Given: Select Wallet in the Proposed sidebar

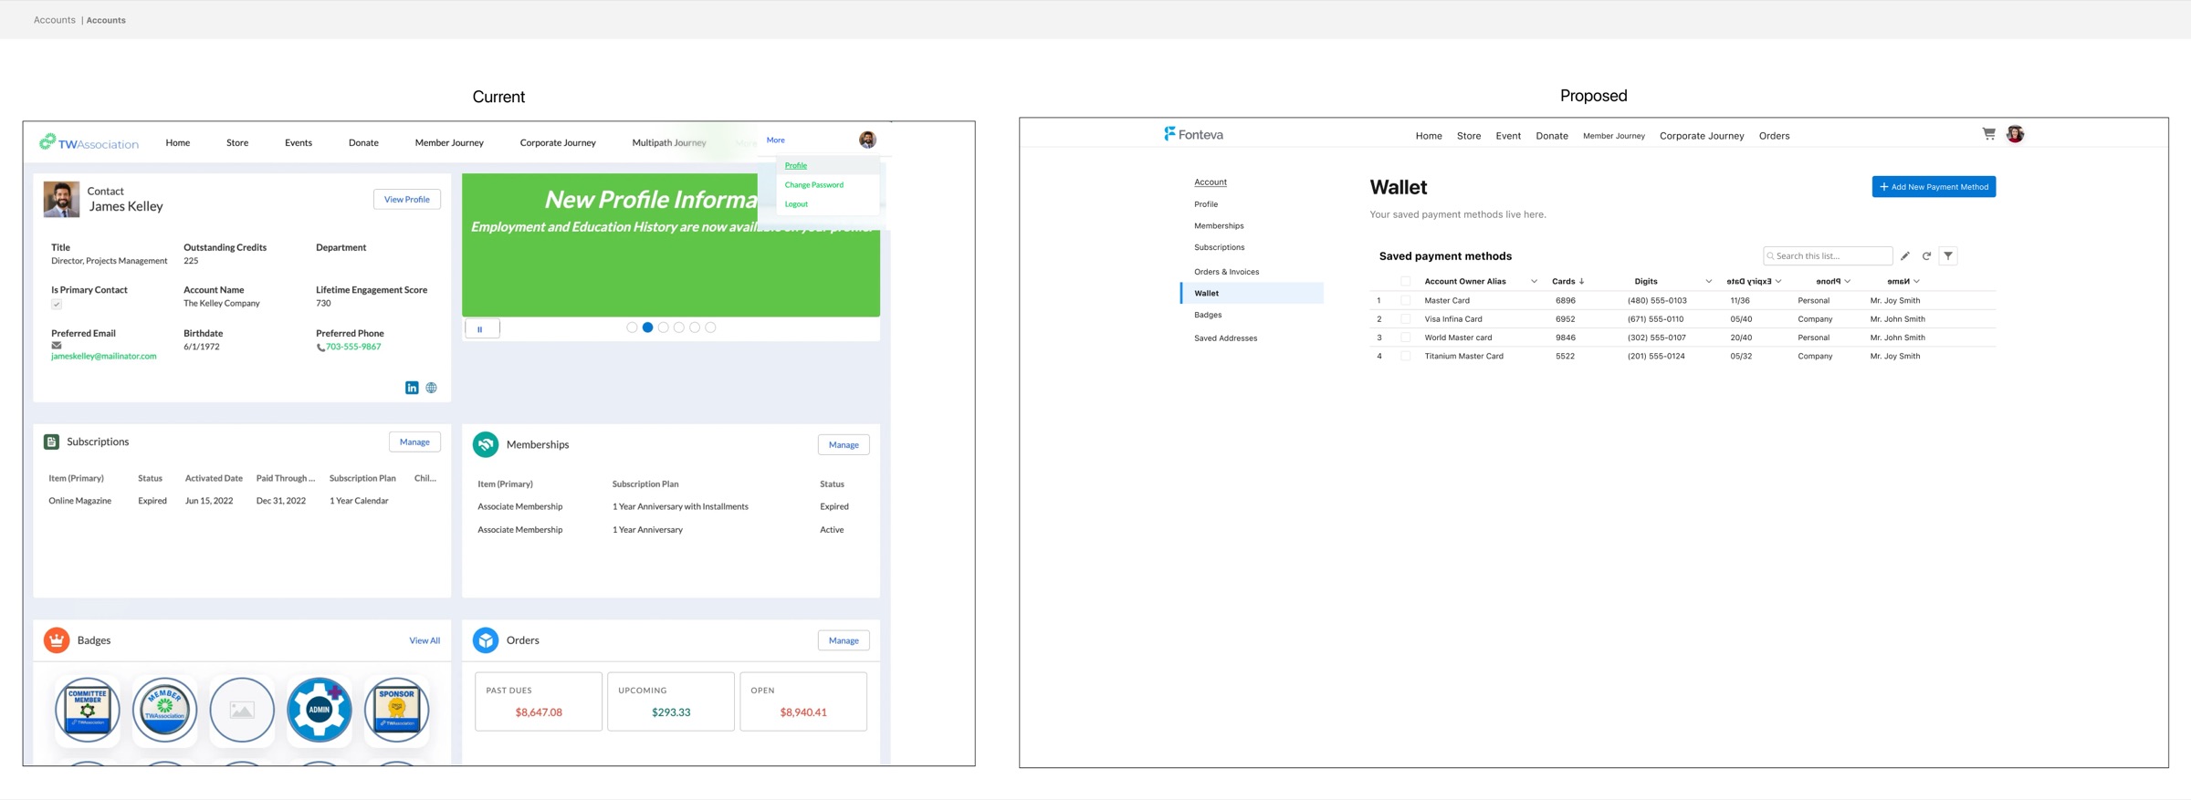Looking at the screenshot, I should [1253, 293].
